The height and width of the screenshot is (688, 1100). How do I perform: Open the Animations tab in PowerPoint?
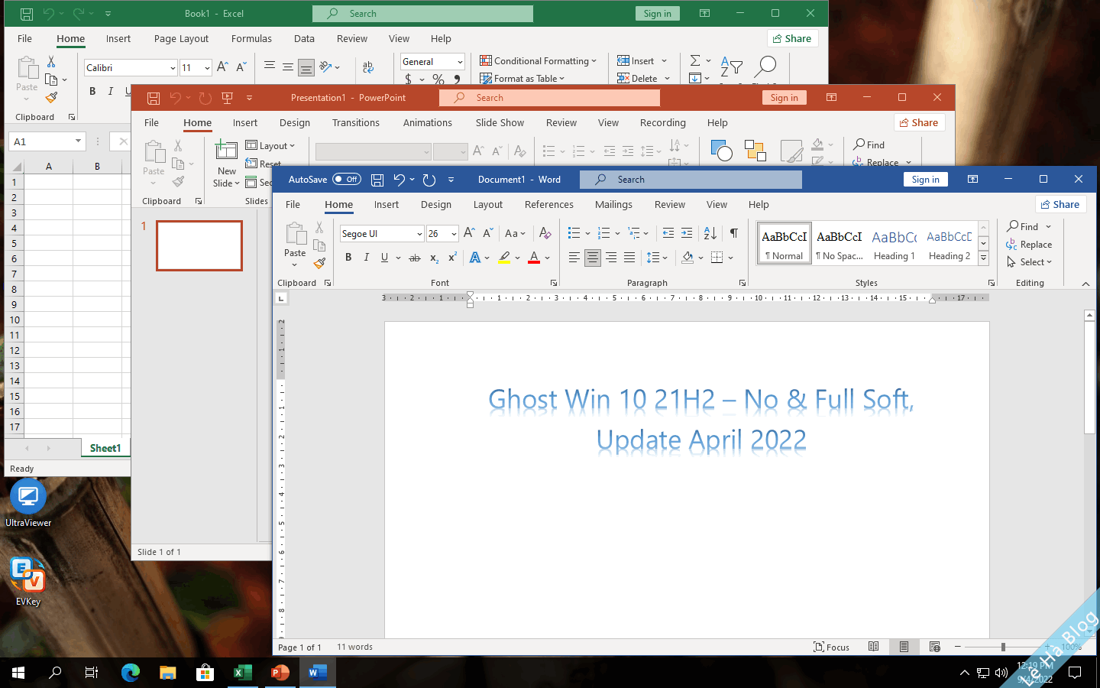tap(427, 122)
